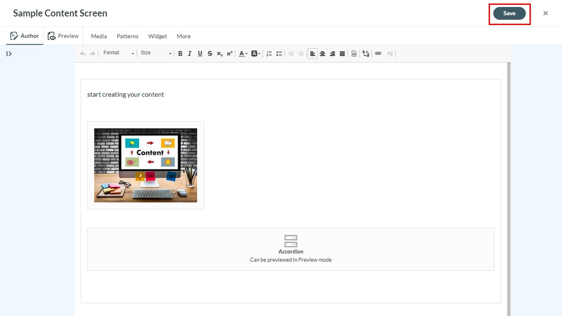This screenshot has height=316, width=562.
Task: Open the Widget menu
Action: (158, 36)
